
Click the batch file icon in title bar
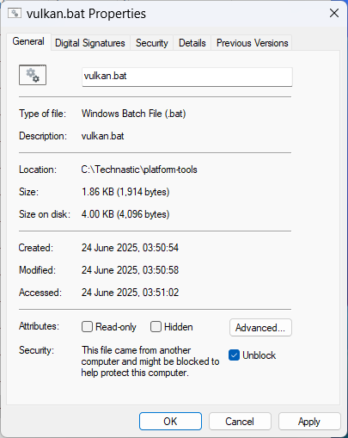pos(15,13)
